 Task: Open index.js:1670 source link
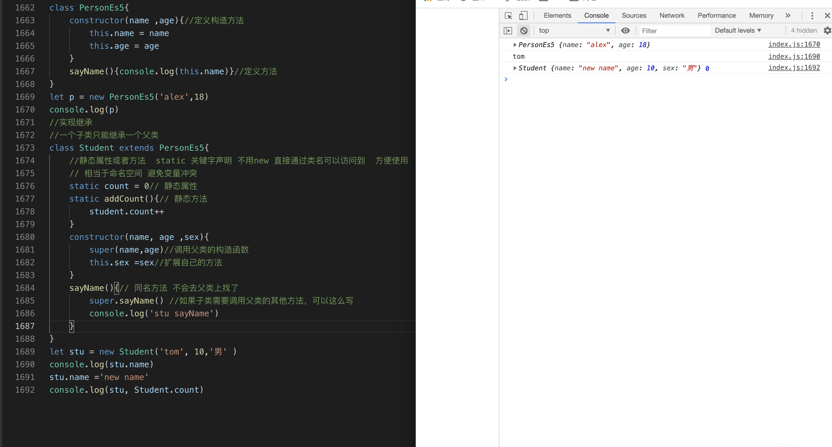coord(794,45)
